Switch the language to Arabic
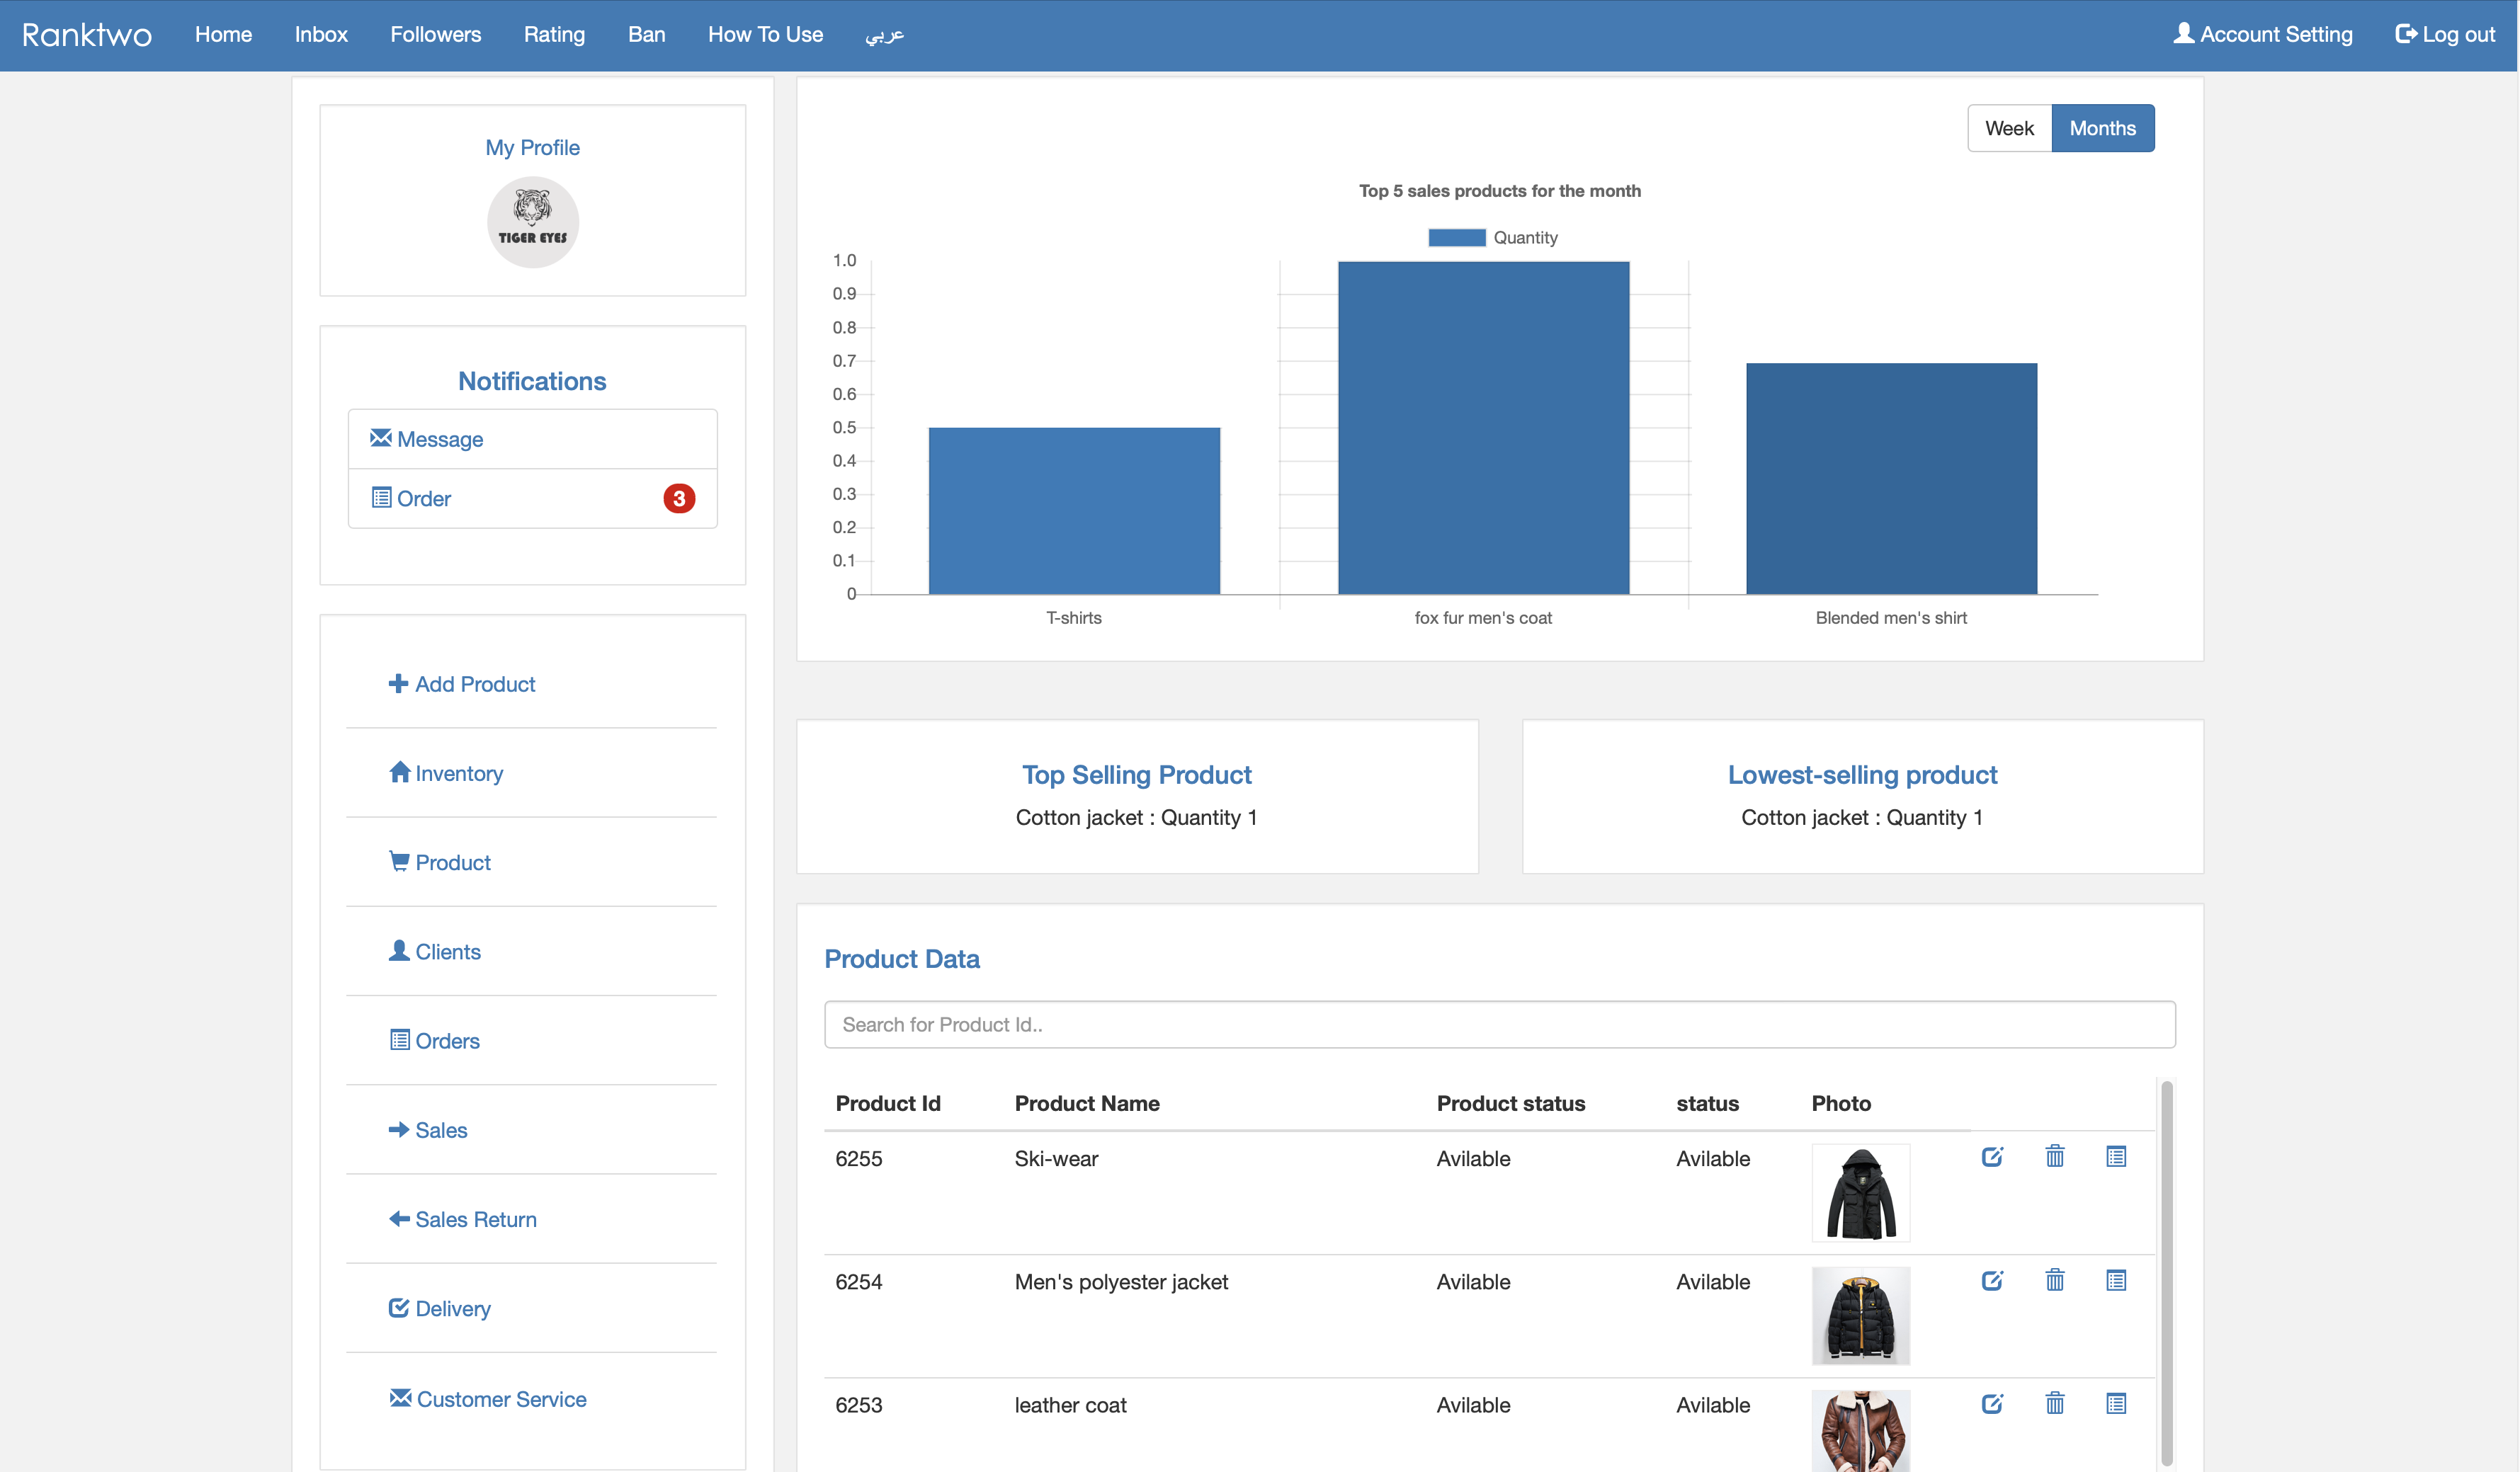The height and width of the screenshot is (1472, 2520). click(884, 34)
